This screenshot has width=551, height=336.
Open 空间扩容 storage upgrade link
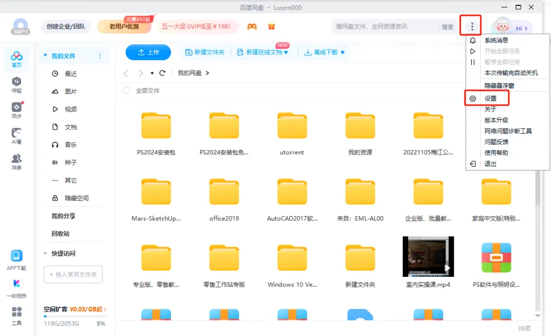click(x=75, y=309)
